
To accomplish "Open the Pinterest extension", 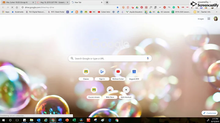I will (x=142, y=7).
